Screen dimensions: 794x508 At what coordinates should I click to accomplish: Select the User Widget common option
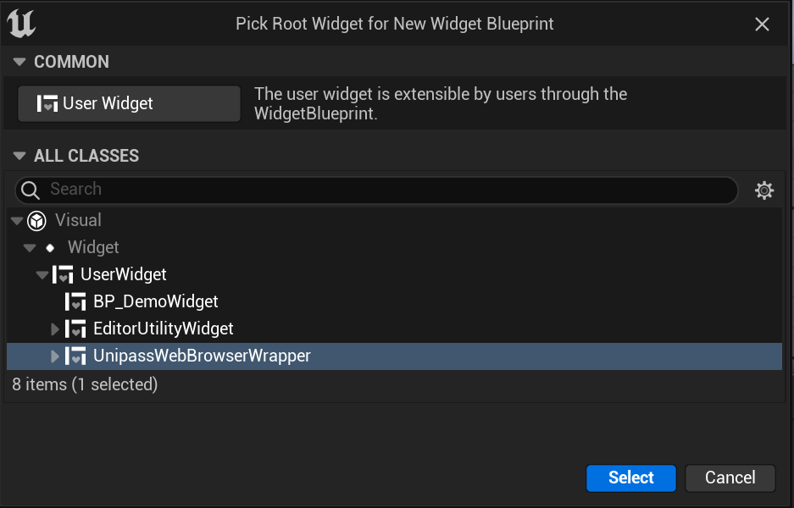[x=128, y=102]
